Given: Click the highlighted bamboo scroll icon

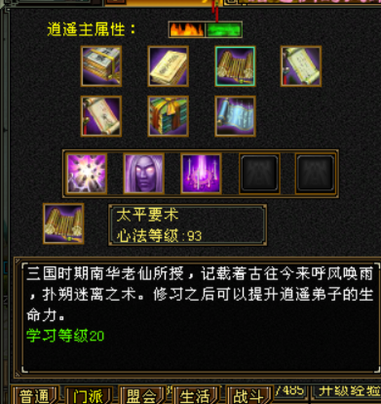Looking at the screenshot, I should coord(235,66).
